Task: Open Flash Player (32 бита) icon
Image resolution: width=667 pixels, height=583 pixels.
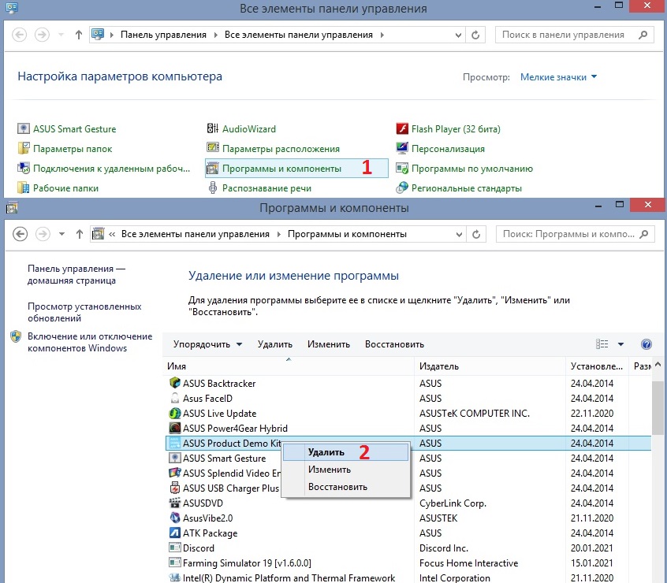Action: (x=402, y=128)
